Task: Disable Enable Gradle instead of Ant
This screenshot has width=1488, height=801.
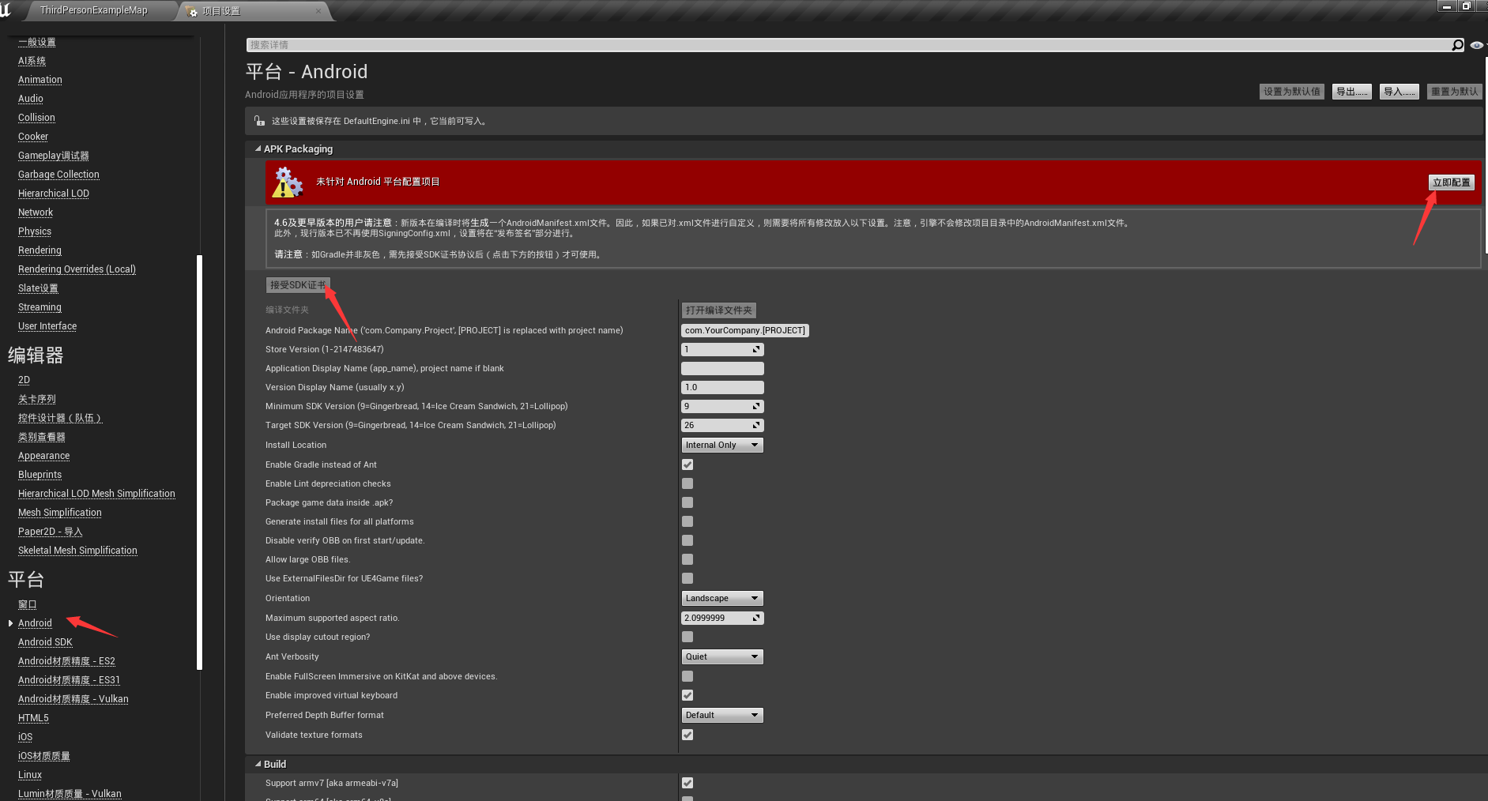Action: click(687, 464)
